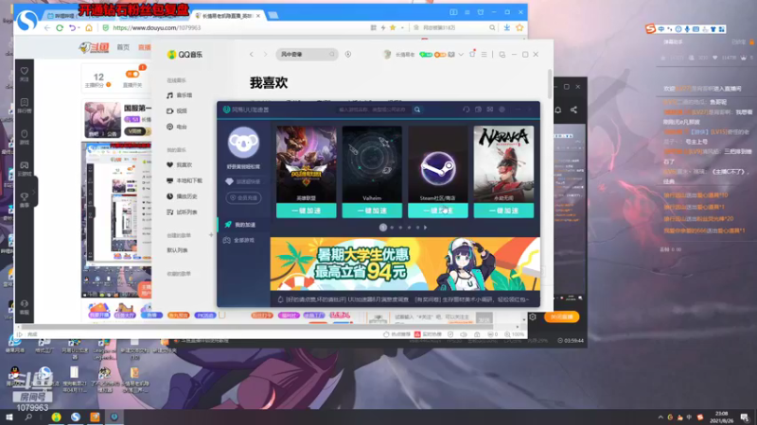Open the trial listening list item
757x425 pixels.
[182, 212]
